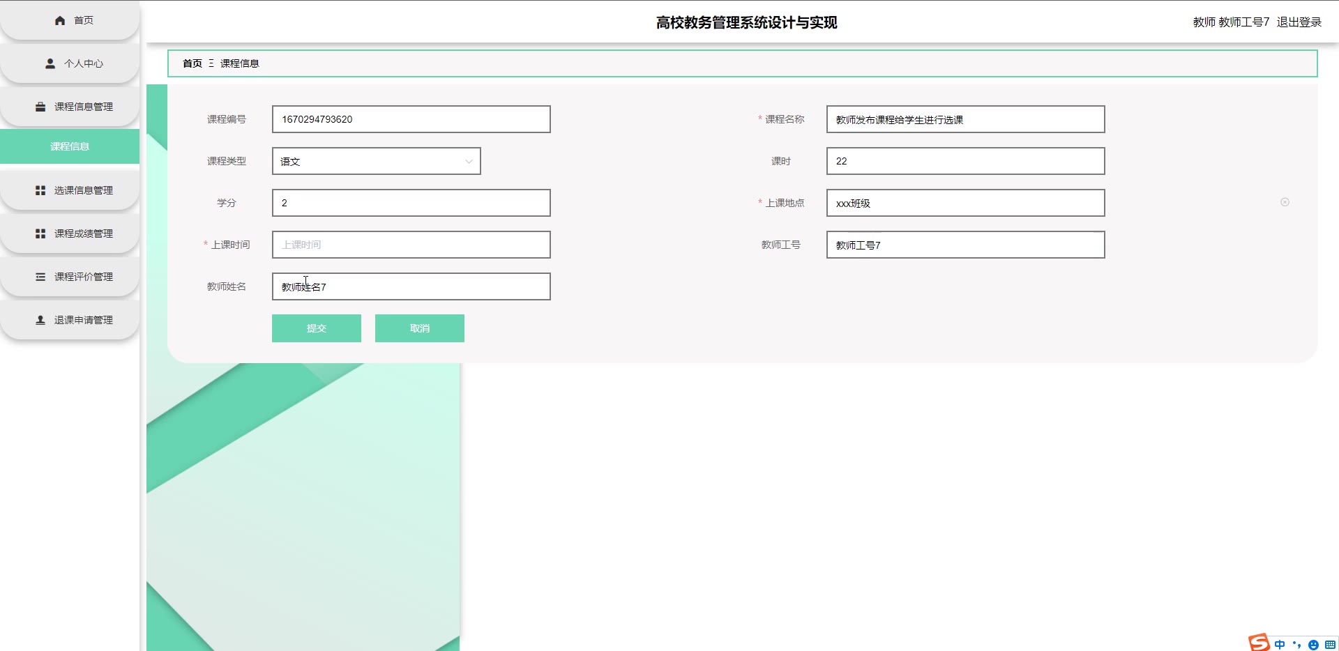Expand 课程信息管理 menu

pos(70,107)
